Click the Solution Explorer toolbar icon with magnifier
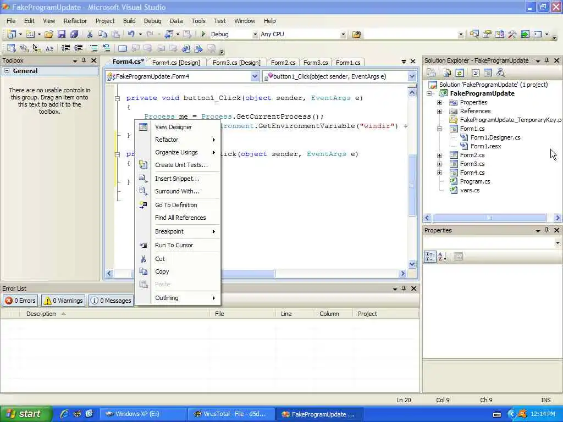The height and width of the screenshot is (422, 563). click(474, 35)
